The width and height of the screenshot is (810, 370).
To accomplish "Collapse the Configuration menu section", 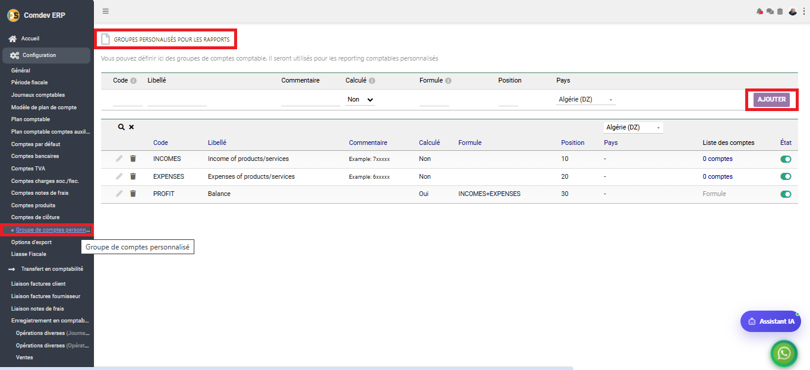I will tap(46, 55).
